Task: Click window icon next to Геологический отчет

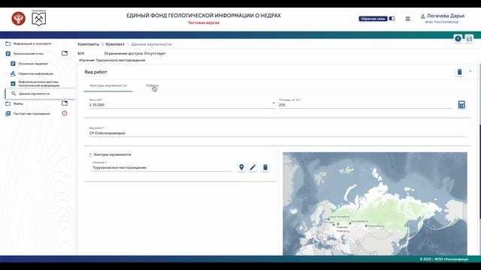Action: pyautogui.click(x=65, y=53)
